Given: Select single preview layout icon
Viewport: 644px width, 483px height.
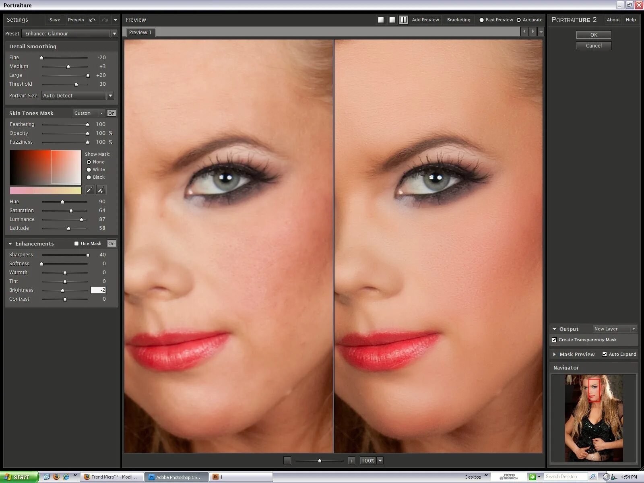Looking at the screenshot, I should [381, 20].
